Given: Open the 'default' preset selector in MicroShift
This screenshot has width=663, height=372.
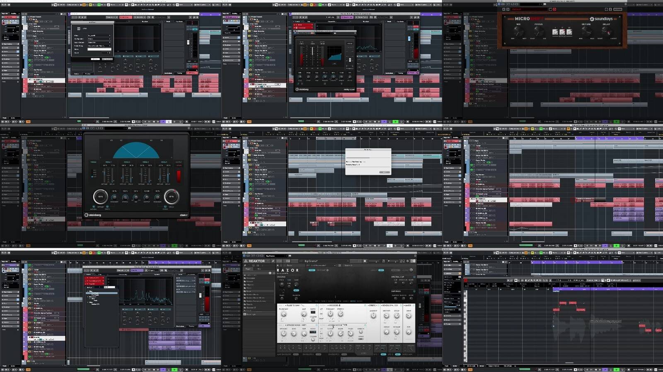Looking at the screenshot, I should pos(529,9).
